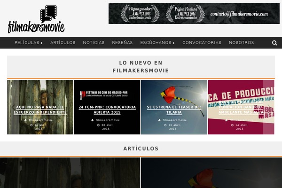
Task: Open the search magnifier icon
Action: [274, 43]
